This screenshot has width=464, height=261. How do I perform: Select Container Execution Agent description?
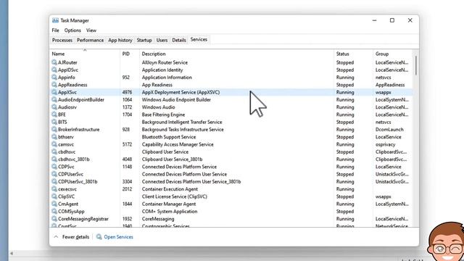click(170, 188)
